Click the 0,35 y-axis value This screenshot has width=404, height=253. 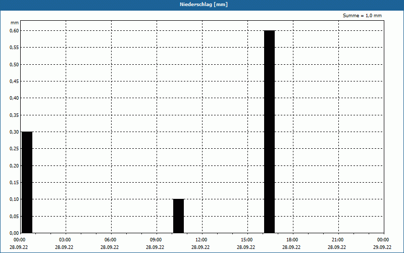[x=14, y=115]
